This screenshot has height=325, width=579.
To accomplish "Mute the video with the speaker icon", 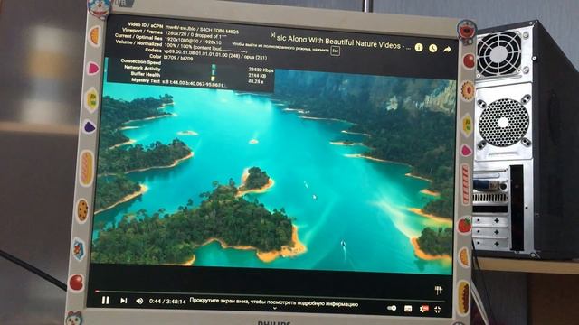I will click(139, 301).
